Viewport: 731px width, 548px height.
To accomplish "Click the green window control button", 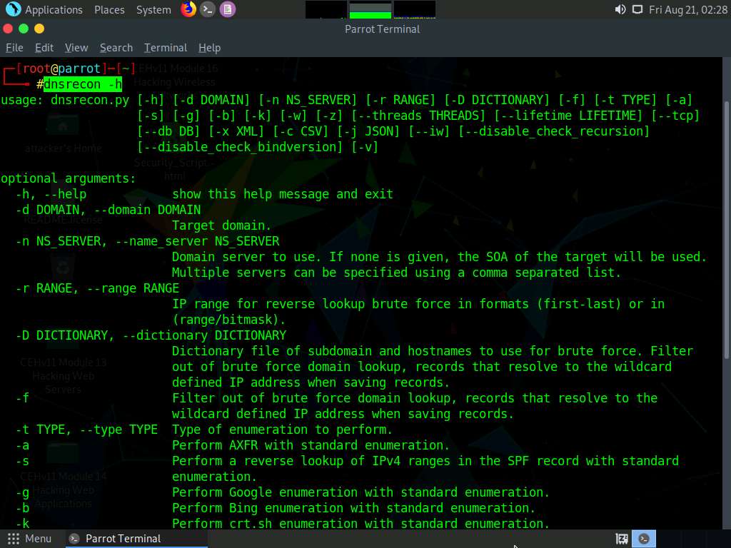I will [24, 29].
